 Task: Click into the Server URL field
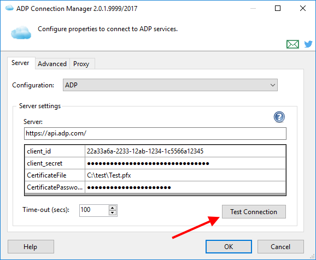155,133
